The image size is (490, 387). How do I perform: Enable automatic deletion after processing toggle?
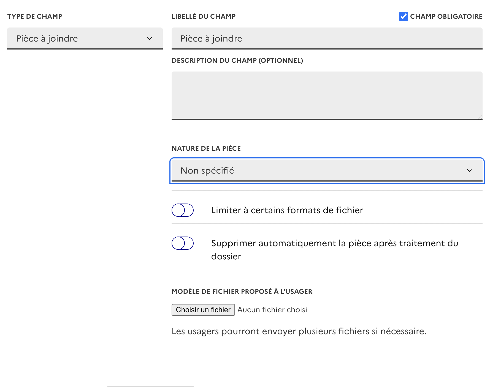pyautogui.click(x=182, y=243)
